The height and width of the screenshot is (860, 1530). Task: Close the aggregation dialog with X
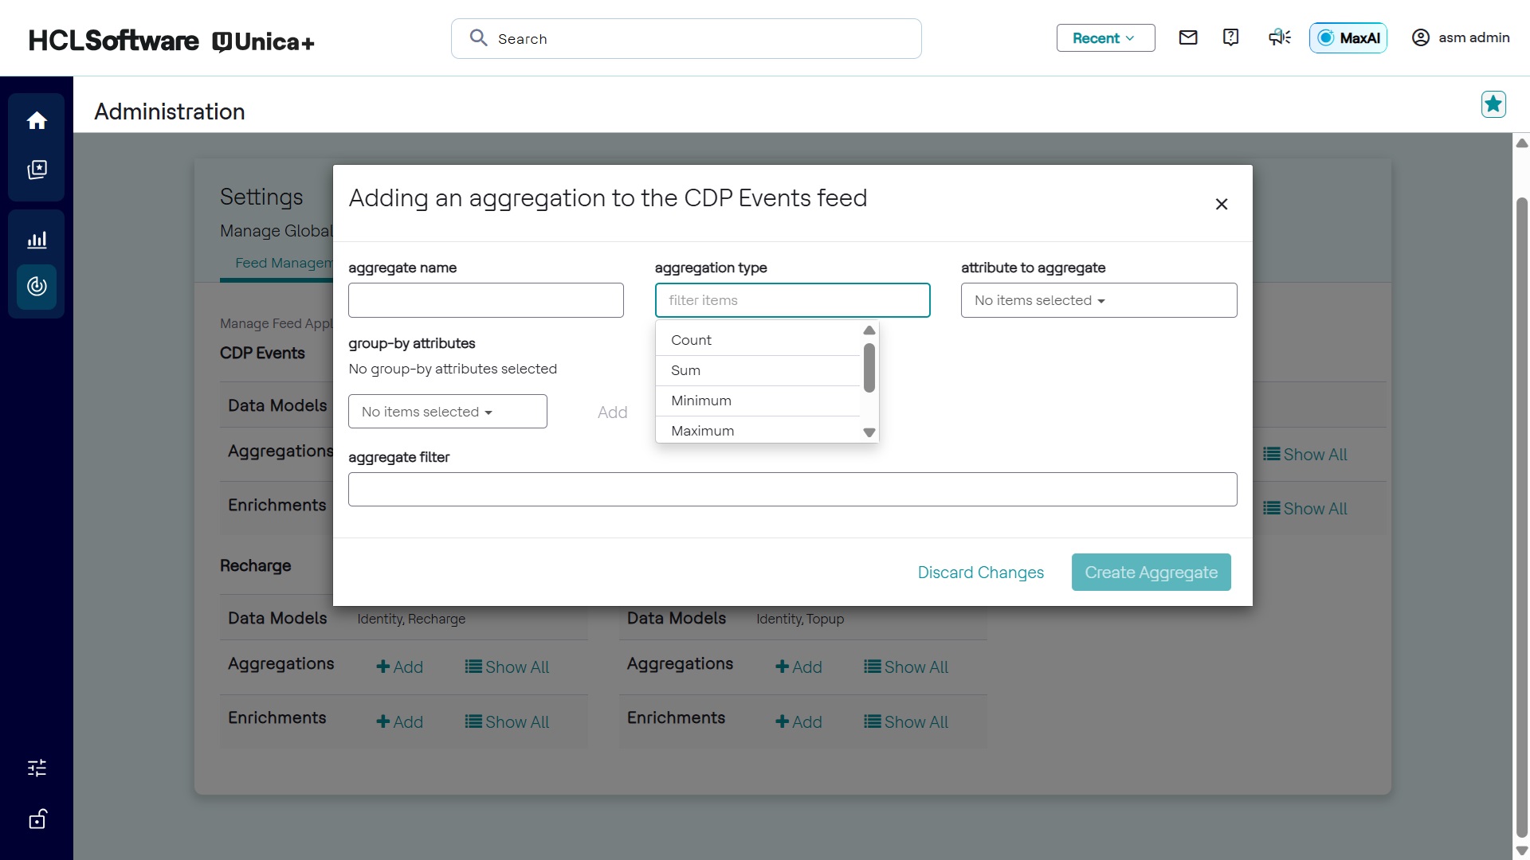click(1221, 205)
